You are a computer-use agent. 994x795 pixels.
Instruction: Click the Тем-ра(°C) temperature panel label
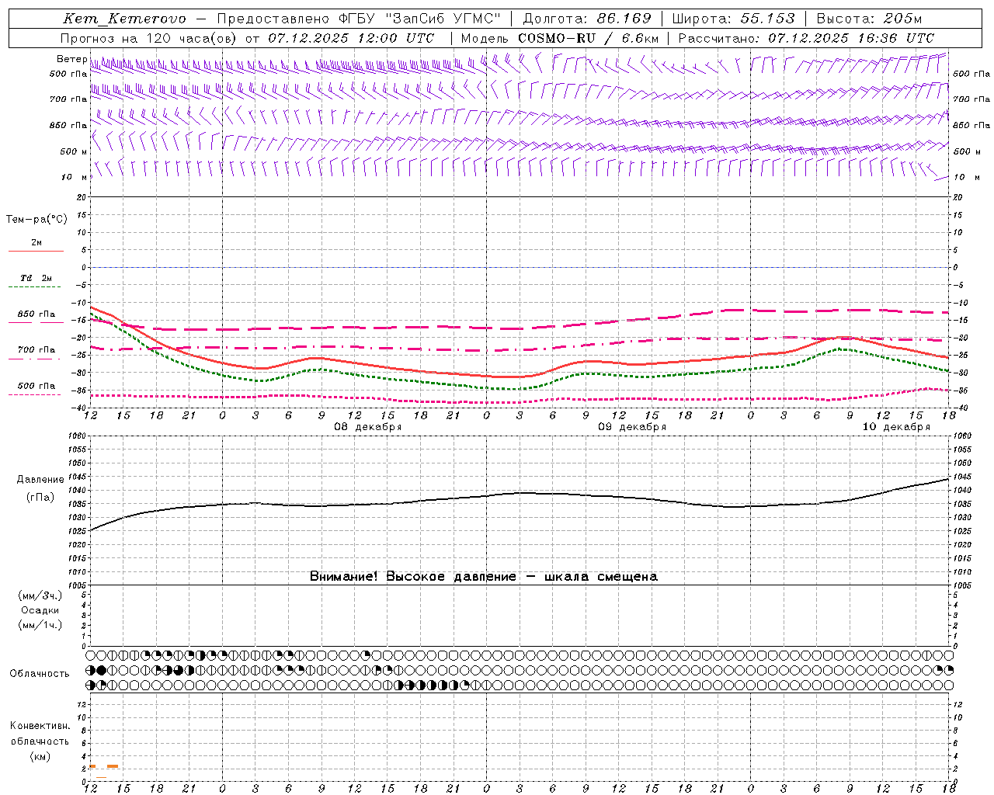[36, 220]
